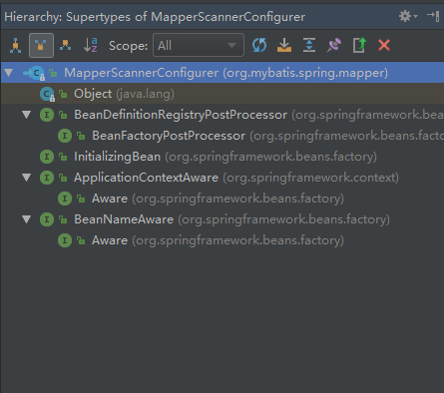
Task: Open the Scope dropdown set to All
Action: [x=199, y=45]
